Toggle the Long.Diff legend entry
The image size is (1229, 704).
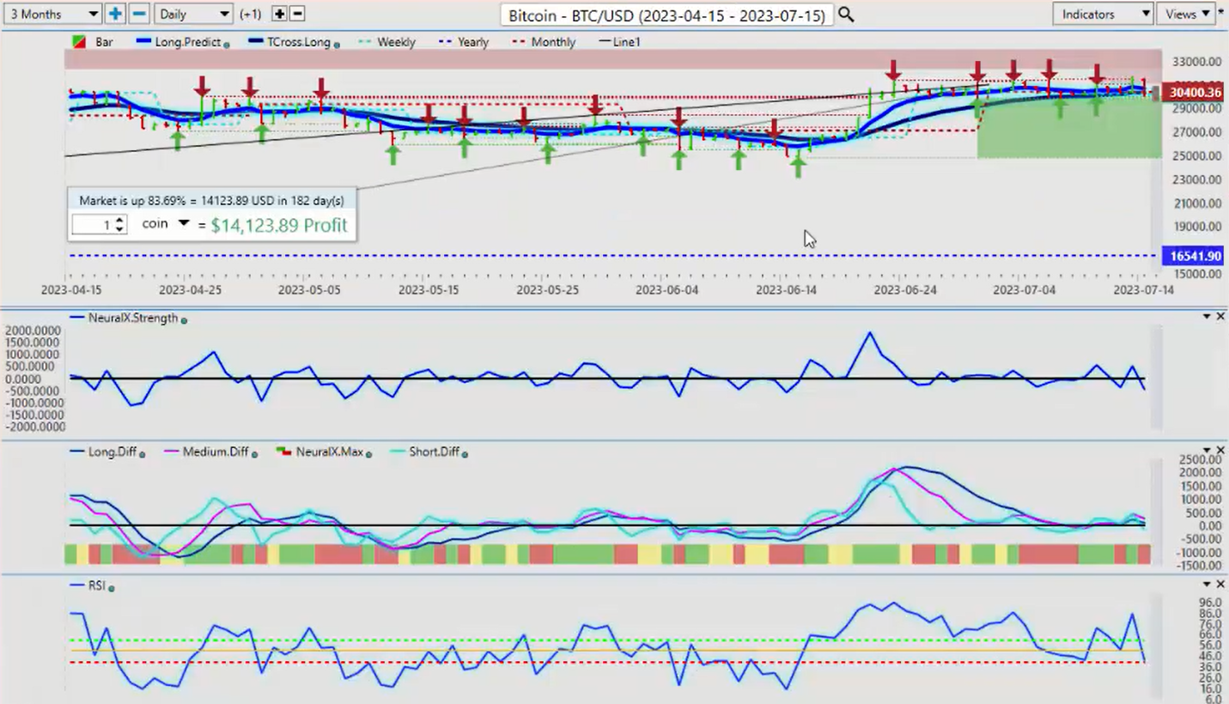(104, 452)
